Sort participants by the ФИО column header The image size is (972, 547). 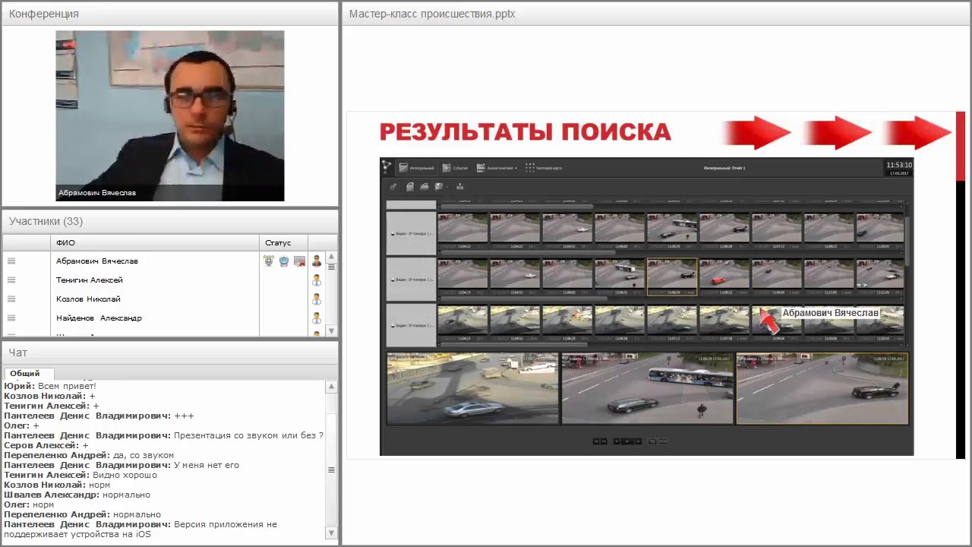point(155,242)
